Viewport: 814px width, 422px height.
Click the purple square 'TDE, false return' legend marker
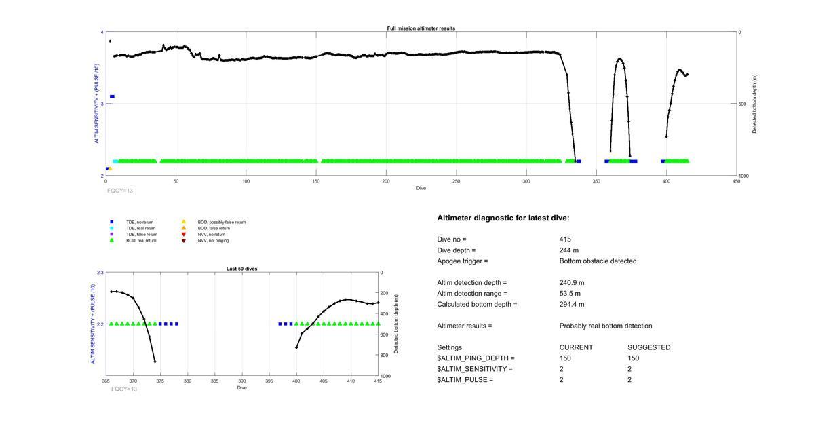[x=111, y=234]
